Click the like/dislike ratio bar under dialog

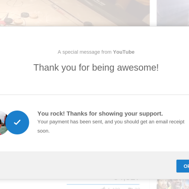pyautogui.click(x=103, y=184)
